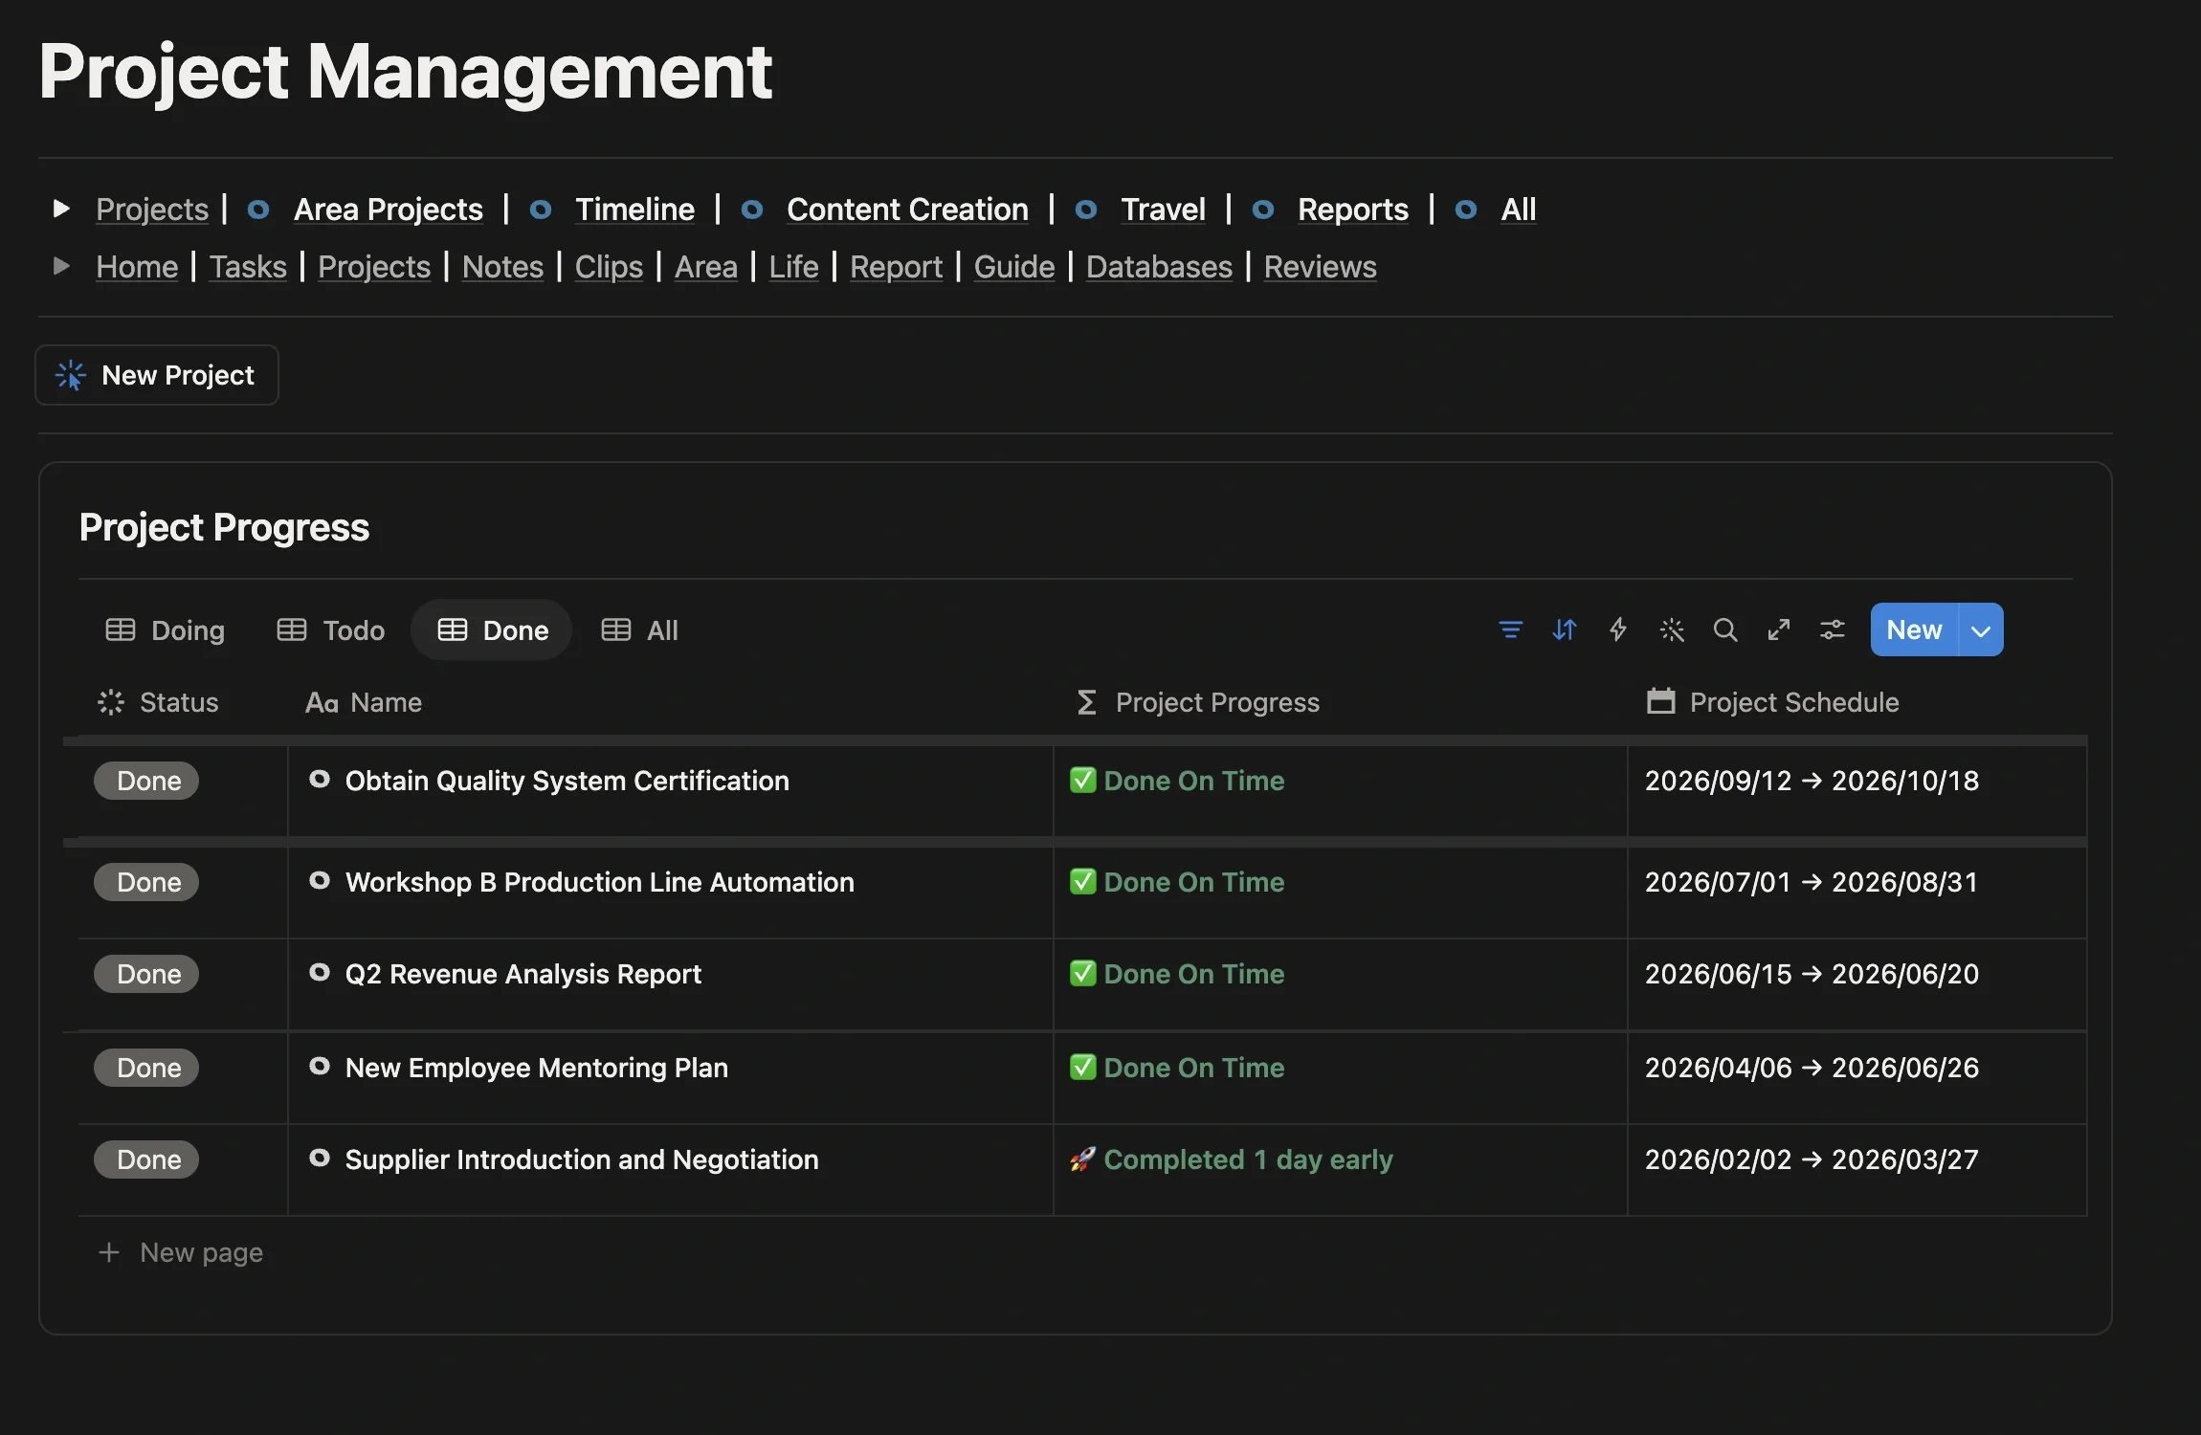
Task: Select the Done view tab
Action: click(x=492, y=629)
